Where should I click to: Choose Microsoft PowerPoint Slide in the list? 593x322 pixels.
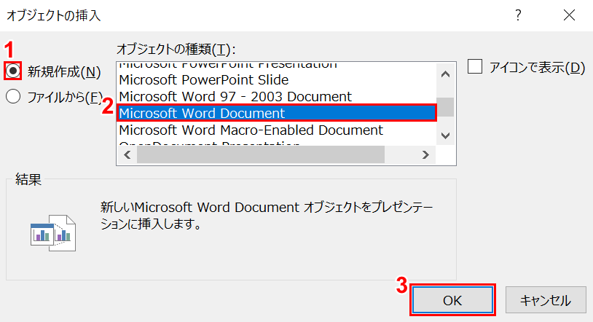[x=203, y=79]
